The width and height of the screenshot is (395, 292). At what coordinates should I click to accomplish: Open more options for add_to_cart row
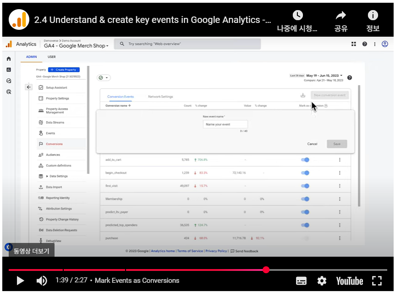(340, 160)
